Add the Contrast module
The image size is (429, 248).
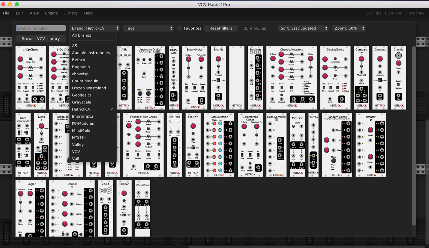coord(380,78)
